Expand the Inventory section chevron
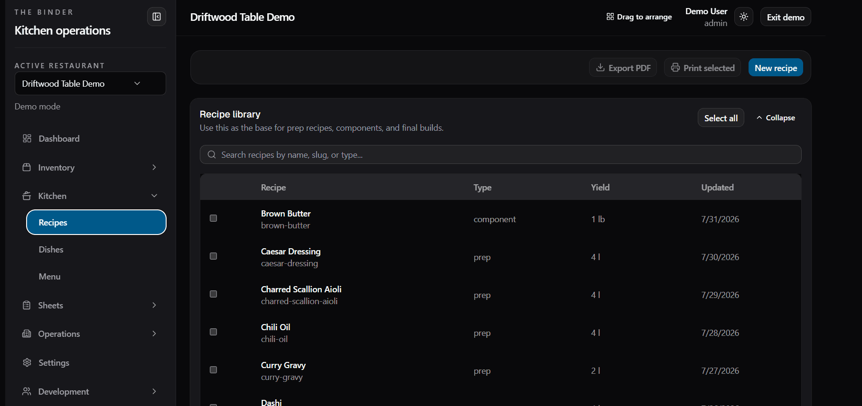 [x=154, y=167]
